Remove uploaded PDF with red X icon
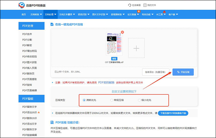The height and width of the screenshot is (138, 216). coord(122,32)
